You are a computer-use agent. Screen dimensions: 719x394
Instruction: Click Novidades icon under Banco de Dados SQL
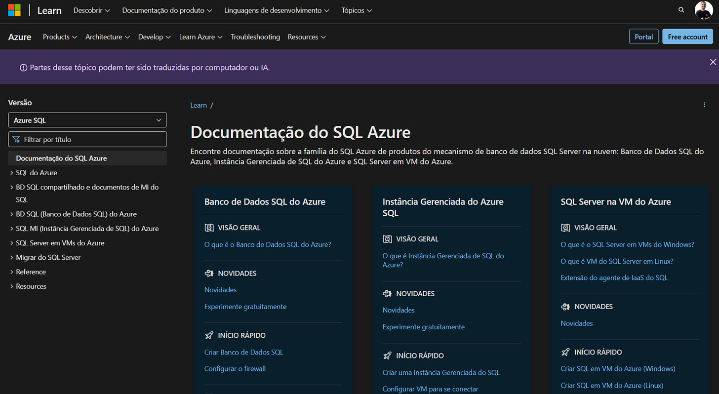point(209,273)
